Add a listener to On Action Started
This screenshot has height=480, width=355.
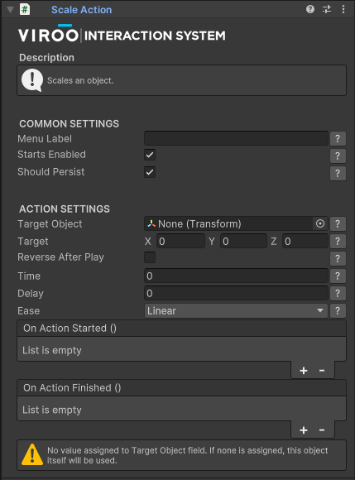click(304, 371)
